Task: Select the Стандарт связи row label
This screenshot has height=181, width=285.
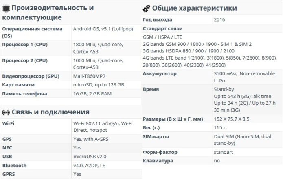Action: coord(163,29)
